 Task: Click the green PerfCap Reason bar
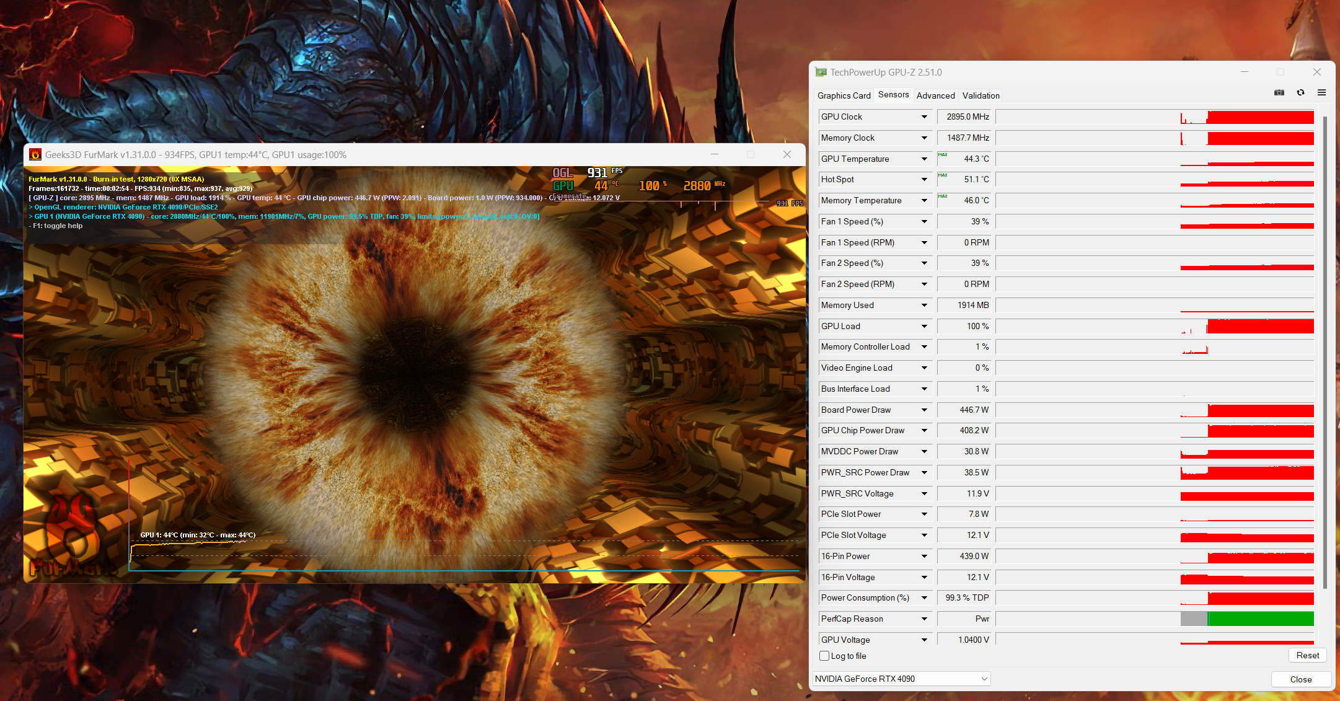coord(1260,619)
